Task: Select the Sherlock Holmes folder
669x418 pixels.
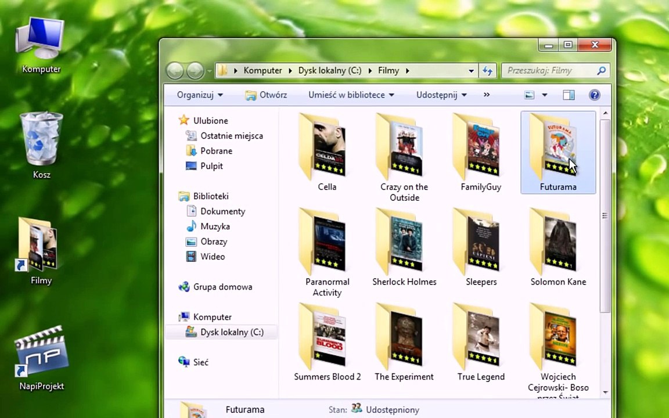Action: pyautogui.click(x=404, y=247)
